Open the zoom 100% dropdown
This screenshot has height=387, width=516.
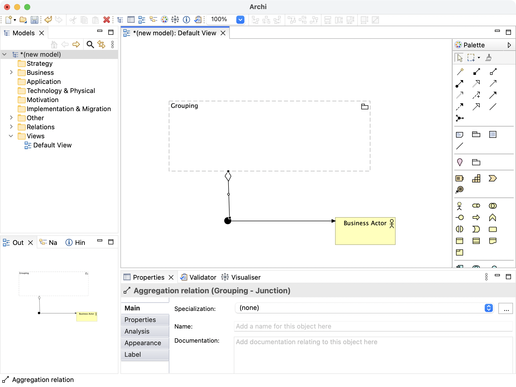coord(240,20)
